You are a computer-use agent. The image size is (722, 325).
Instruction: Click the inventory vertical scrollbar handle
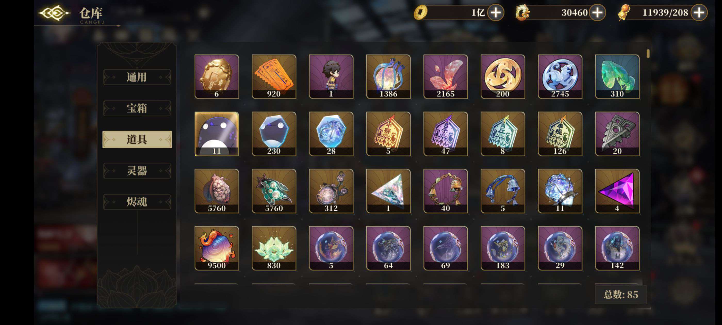pos(648,54)
